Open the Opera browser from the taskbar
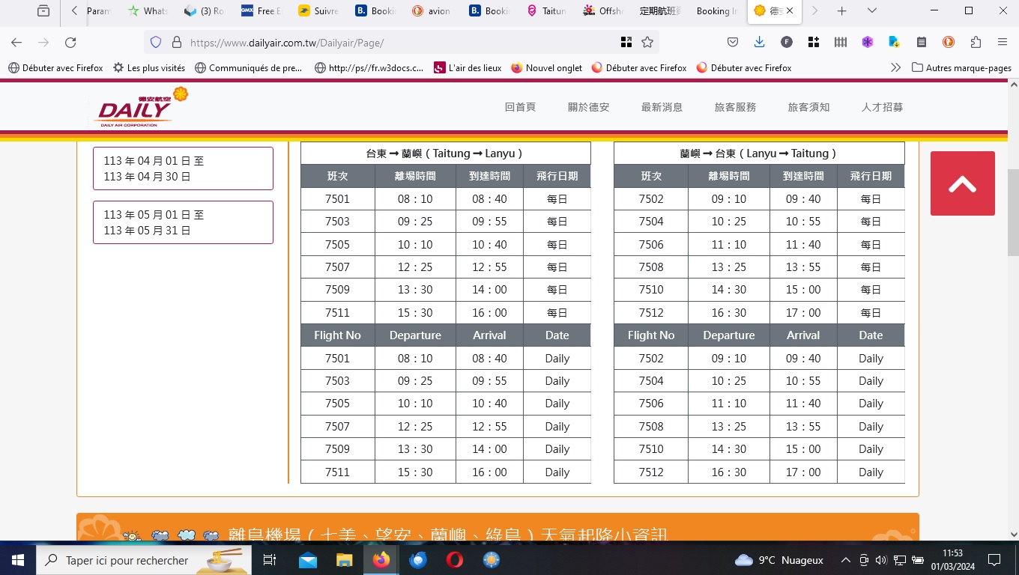Screen dimensions: 1019x575 pyautogui.click(x=454, y=560)
